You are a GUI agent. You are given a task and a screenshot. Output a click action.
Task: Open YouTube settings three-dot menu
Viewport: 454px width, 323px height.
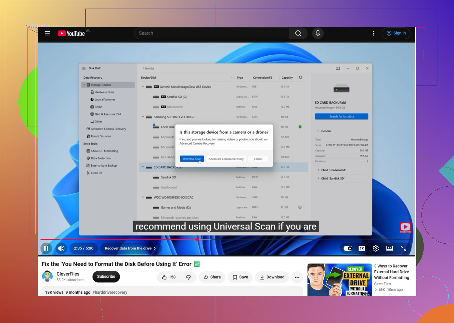pyautogui.click(x=374, y=33)
